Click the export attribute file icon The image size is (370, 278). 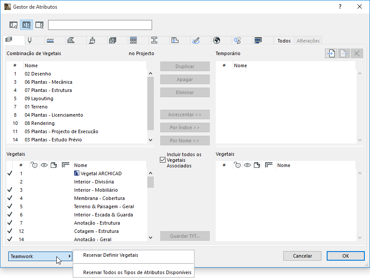(x=344, y=53)
